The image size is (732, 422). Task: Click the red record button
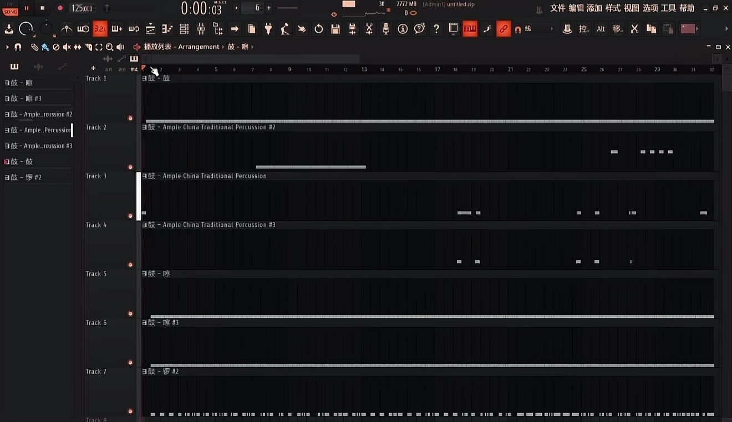click(x=60, y=8)
